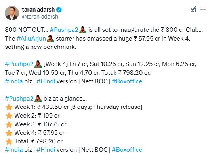The width and height of the screenshot is (208, 155).
Task: Click hashflag emoji before '[Week 4]' text
Action: [38, 64]
